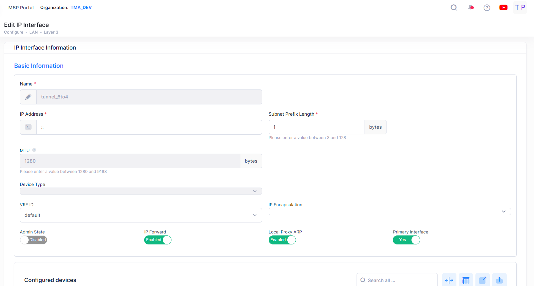Open the help question mark icon
The height and width of the screenshot is (286, 534).
pyautogui.click(x=487, y=8)
